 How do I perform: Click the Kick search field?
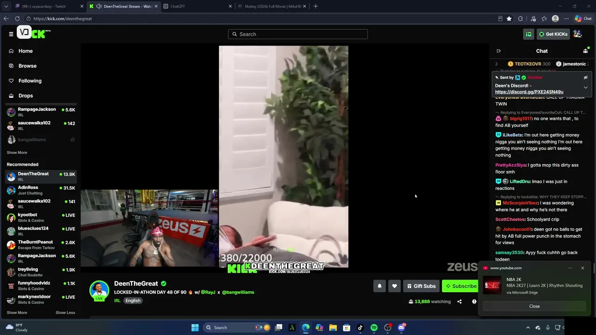point(298,34)
